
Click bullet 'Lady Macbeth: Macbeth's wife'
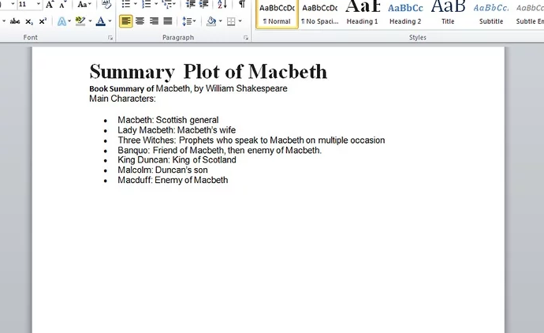(x=177, y=130)
